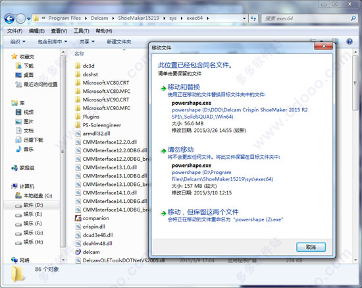Screen dimensions: 362x288
Task: Select file dcud3e48.dll
Action: (94, 235)
